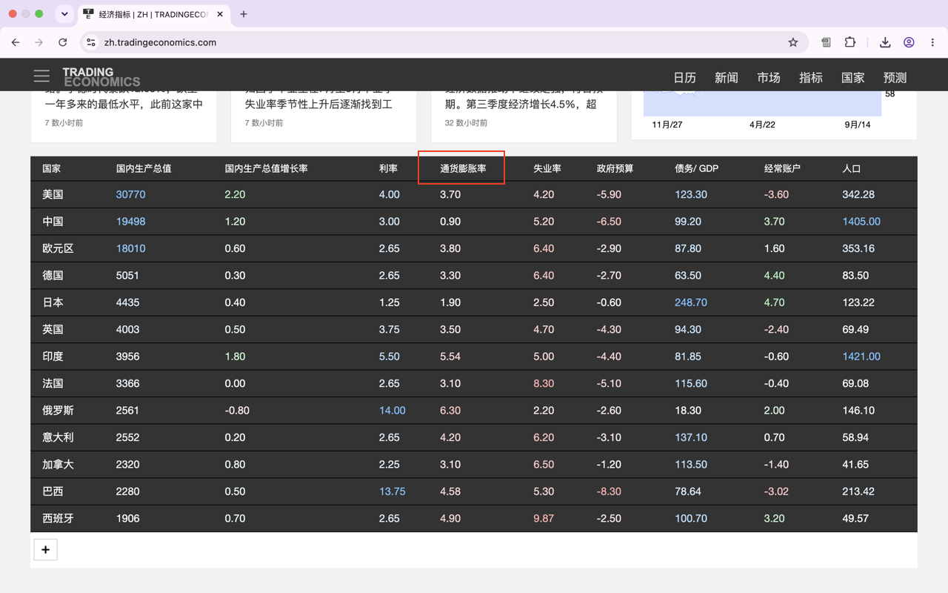Viewport: 948px width, 593px height.
Task: Open the hamburger menu icon
Action: click(41, 76)
